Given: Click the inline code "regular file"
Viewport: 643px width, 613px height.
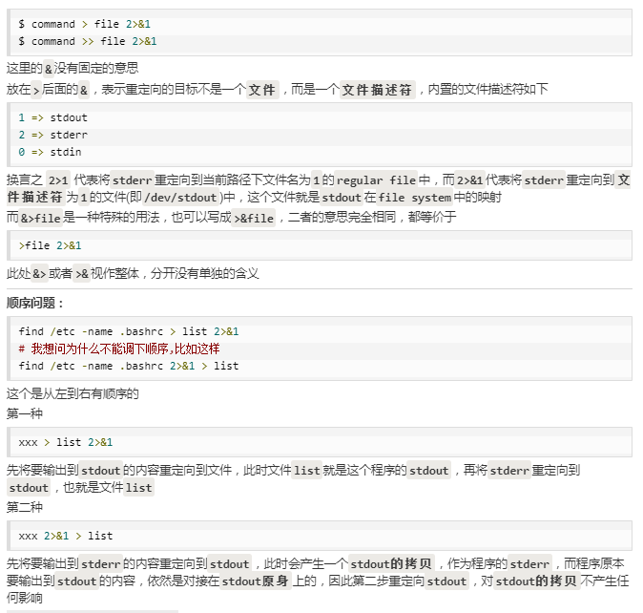Looking at the screenshot, I should pos(376,180).
